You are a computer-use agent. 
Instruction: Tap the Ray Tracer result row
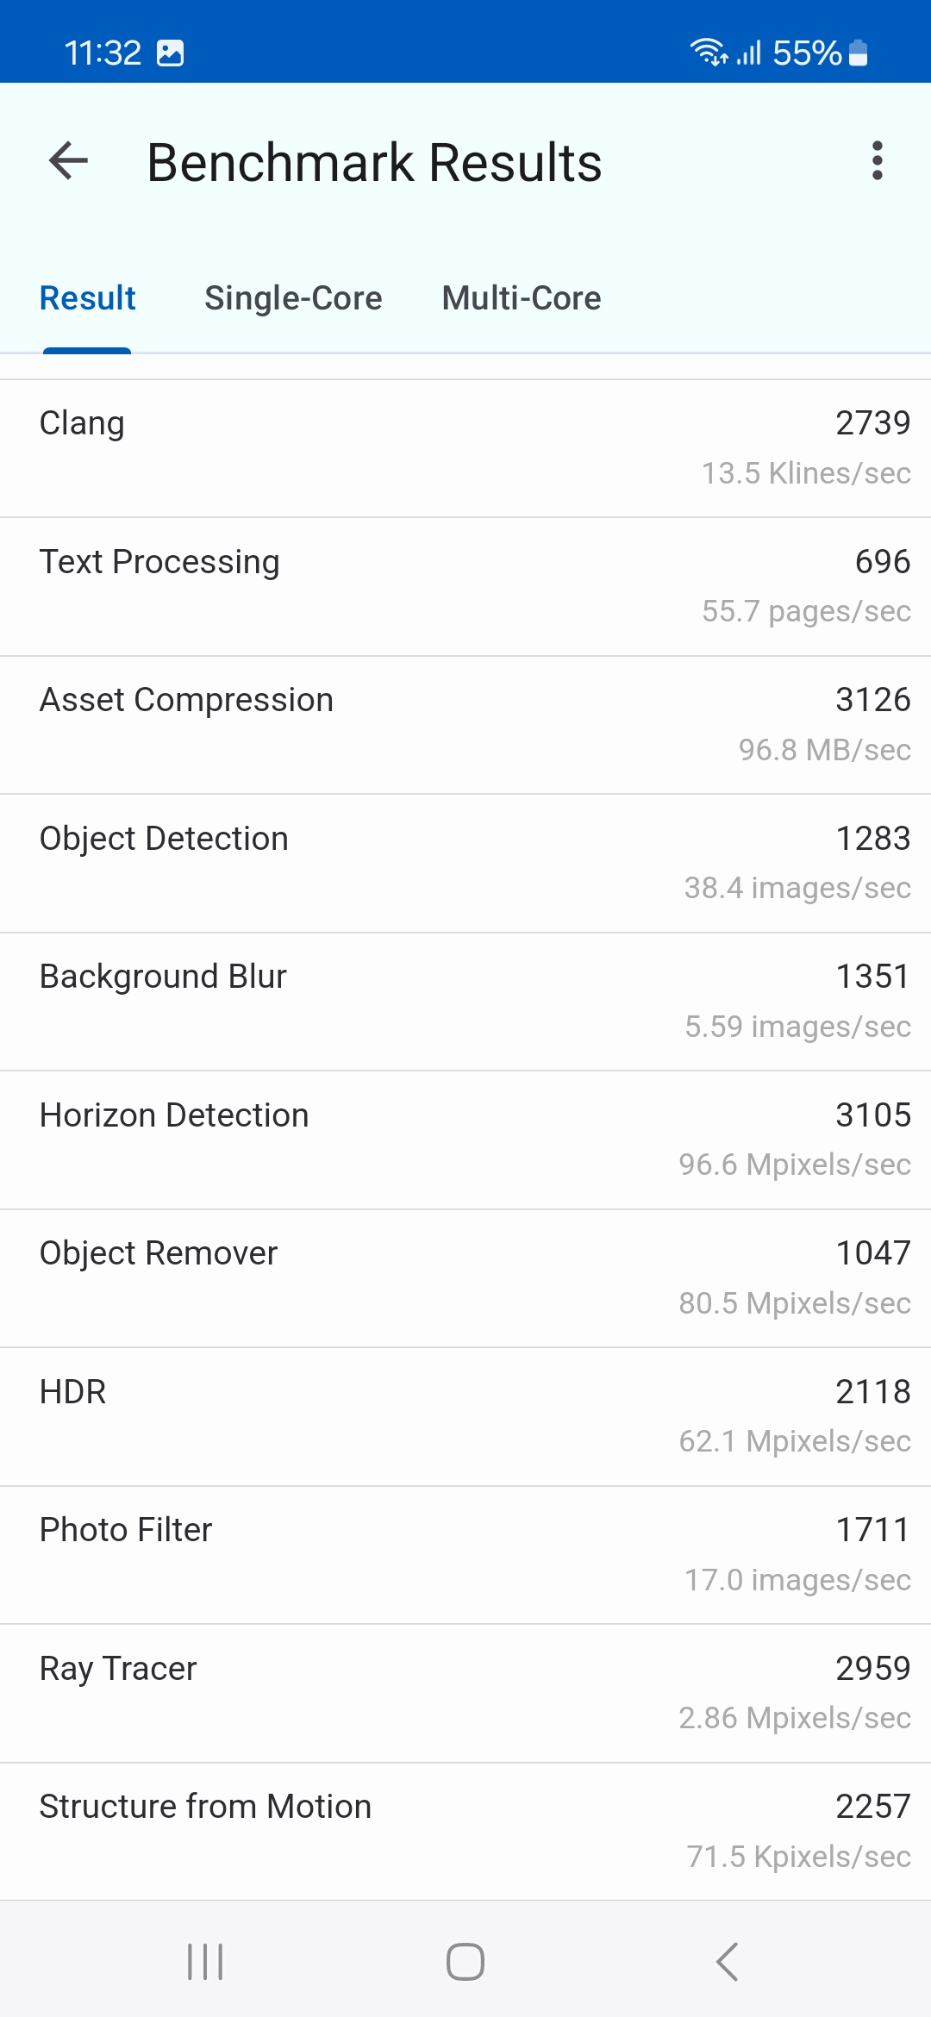pyautogui.click(x=465, y=1693)
